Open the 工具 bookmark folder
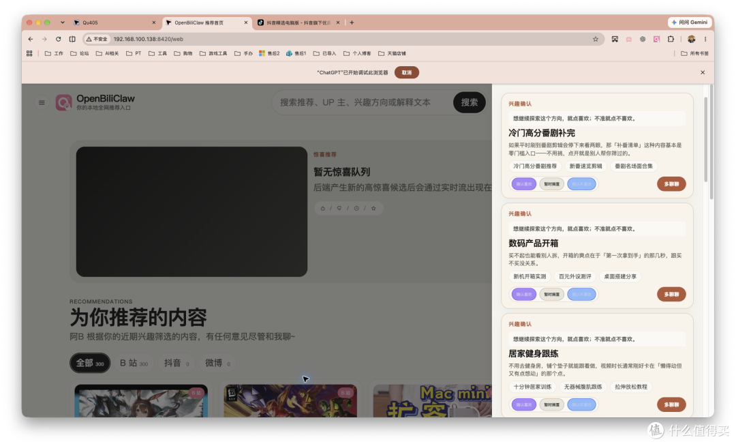This screenshot has width=736, height=446. coord(157,53)
